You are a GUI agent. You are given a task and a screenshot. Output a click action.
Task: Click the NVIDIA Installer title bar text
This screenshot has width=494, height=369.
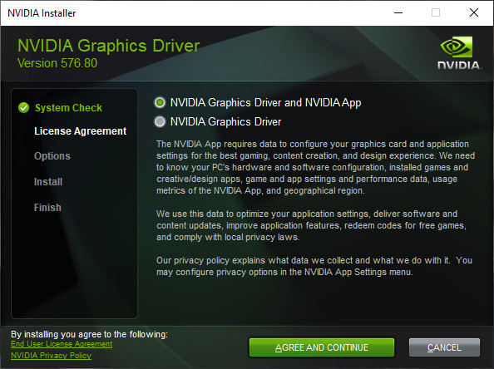pyautogui.click(x=42, y=13)
